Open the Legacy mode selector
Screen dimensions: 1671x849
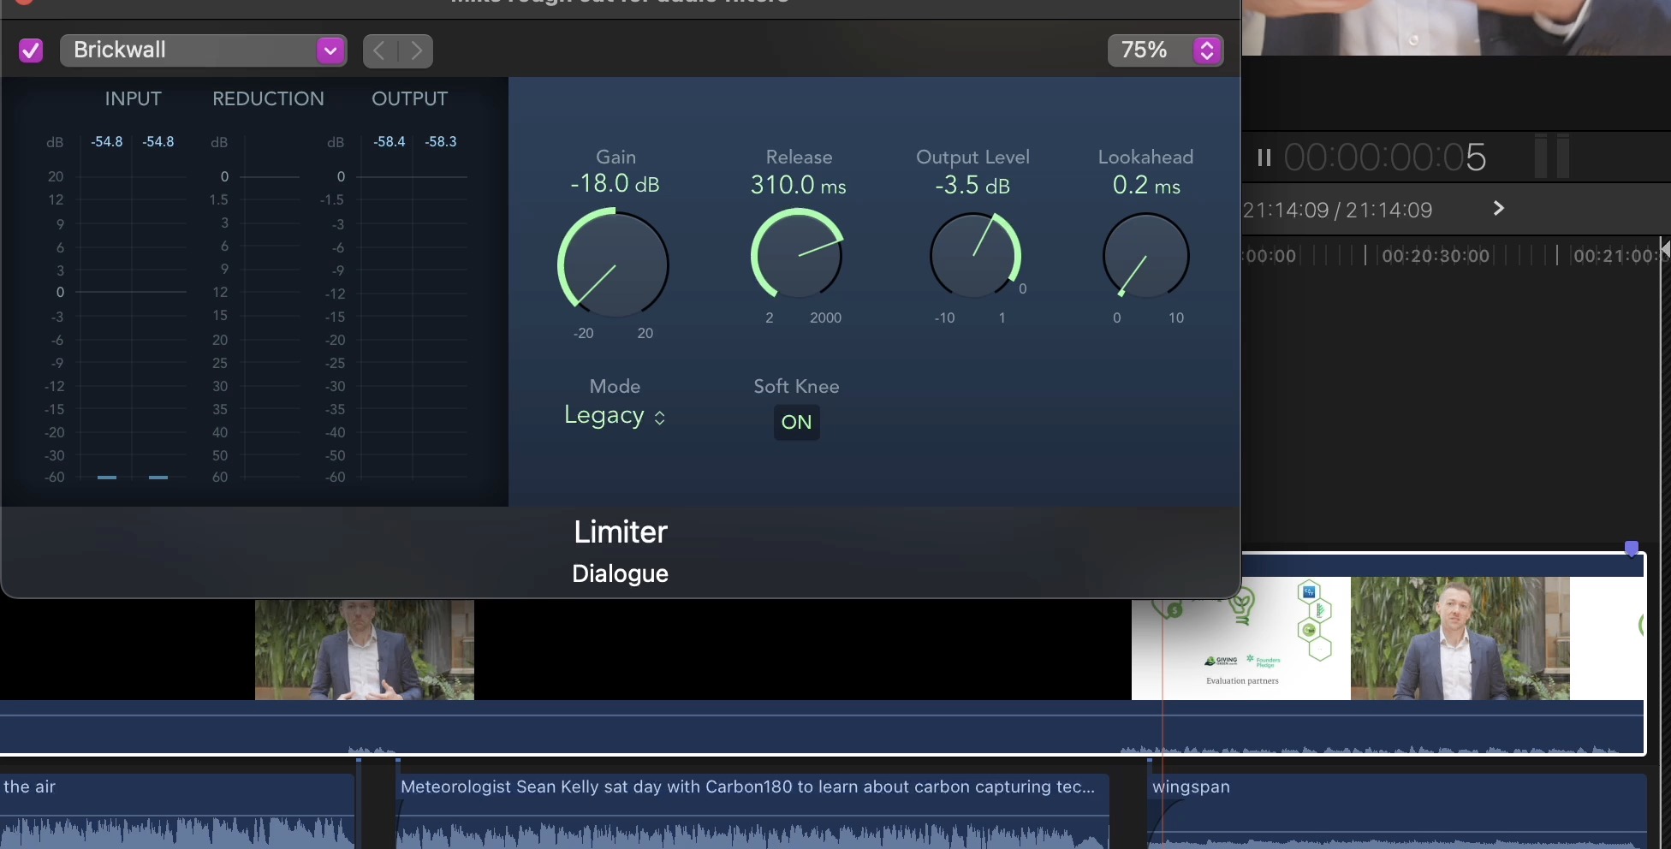tap(614, 416)
